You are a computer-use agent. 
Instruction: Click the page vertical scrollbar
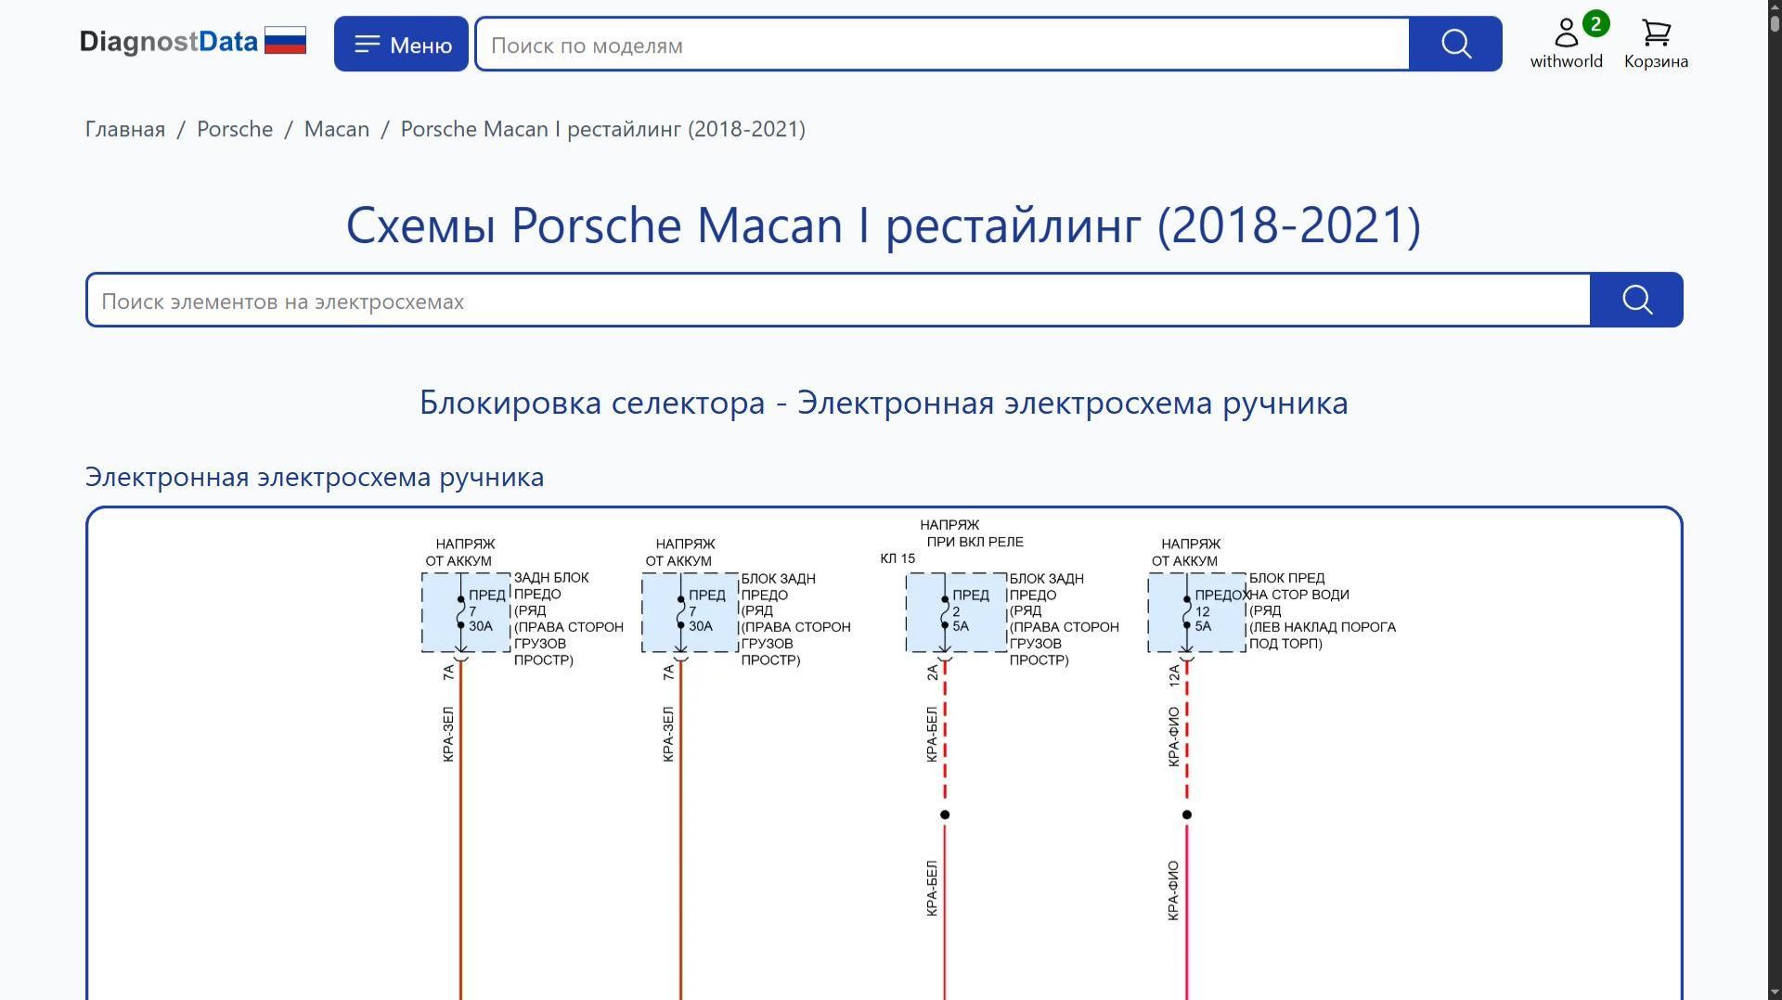click(x=1775, y=500)
